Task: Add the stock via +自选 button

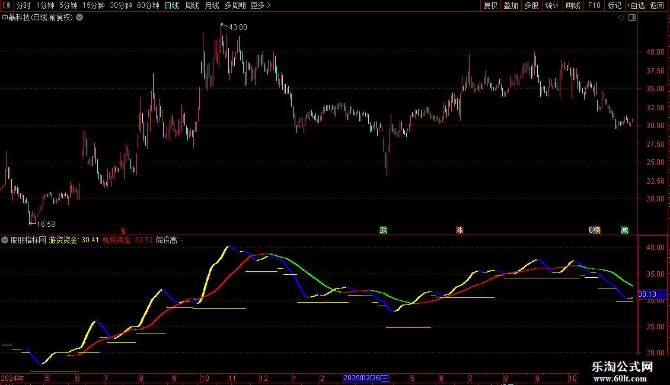Action: point(635,6)
